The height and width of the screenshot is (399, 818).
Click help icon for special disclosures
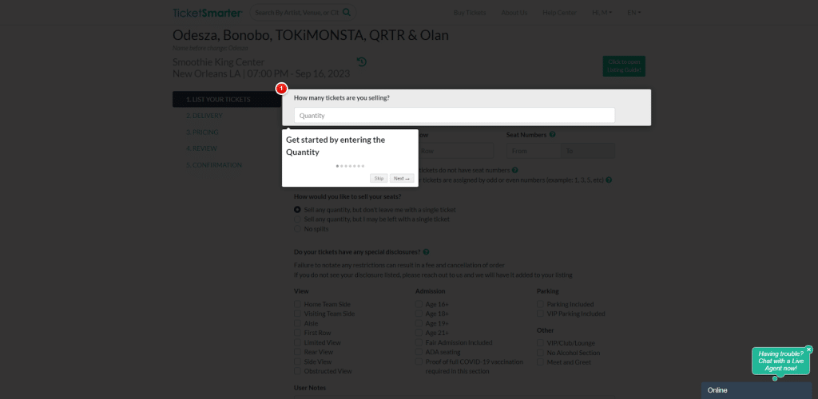point(427,252)
